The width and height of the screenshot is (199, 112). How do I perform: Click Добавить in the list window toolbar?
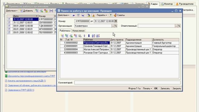(26, 11)
